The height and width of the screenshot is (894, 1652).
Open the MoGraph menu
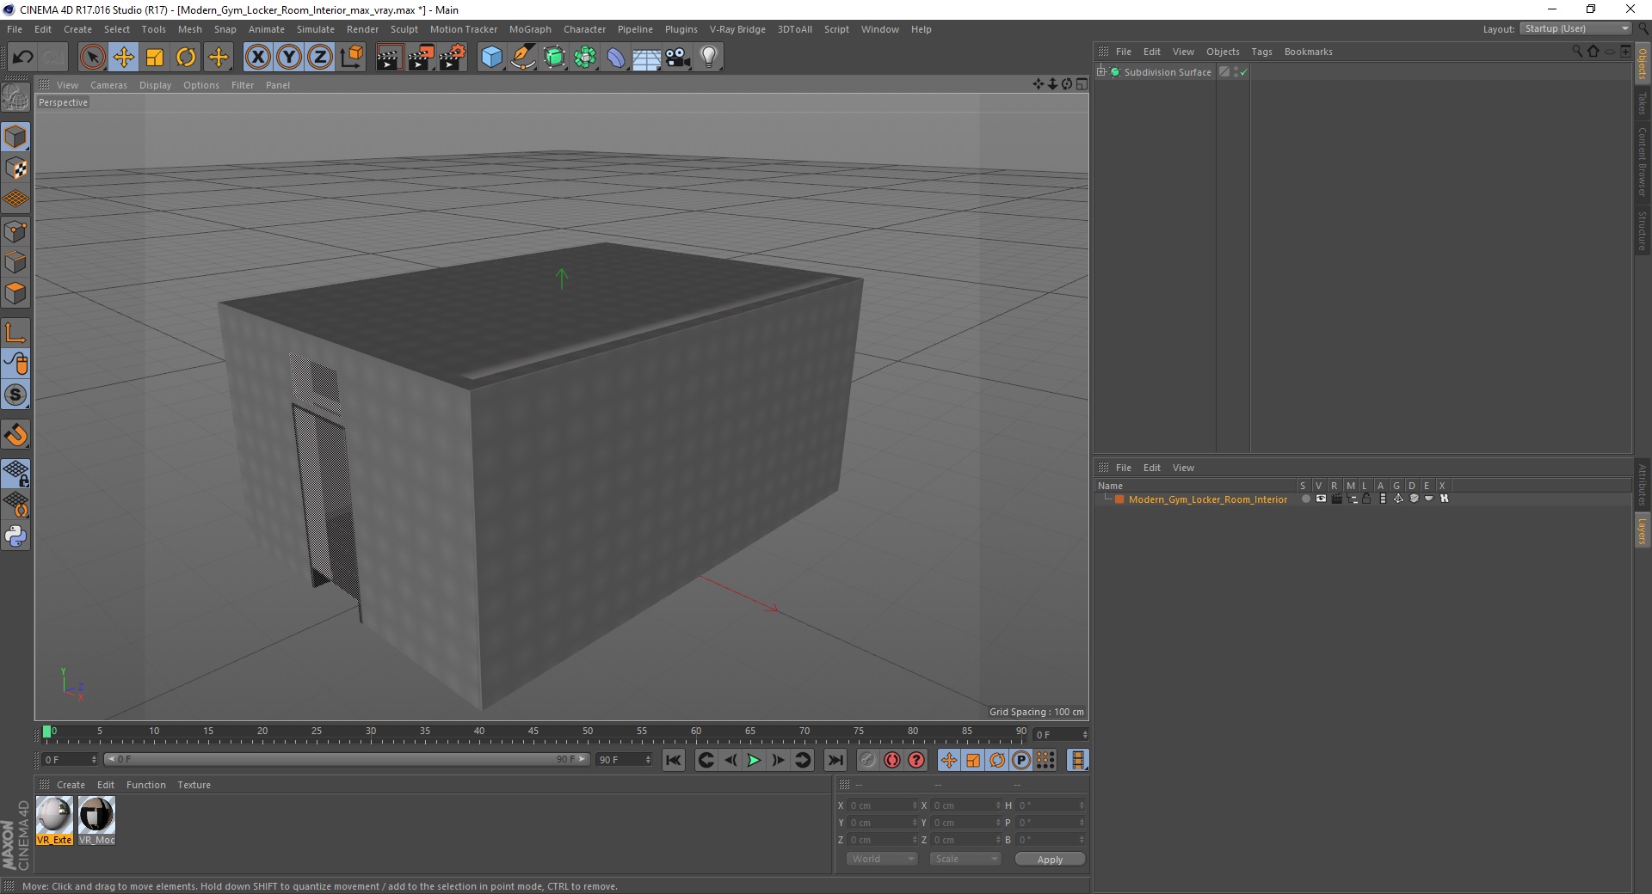530,29
